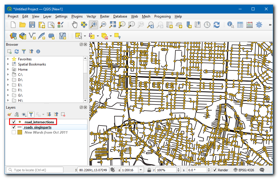Open project using the folder icon
Viewport: 278px width, 179px height.
(23, 25)
